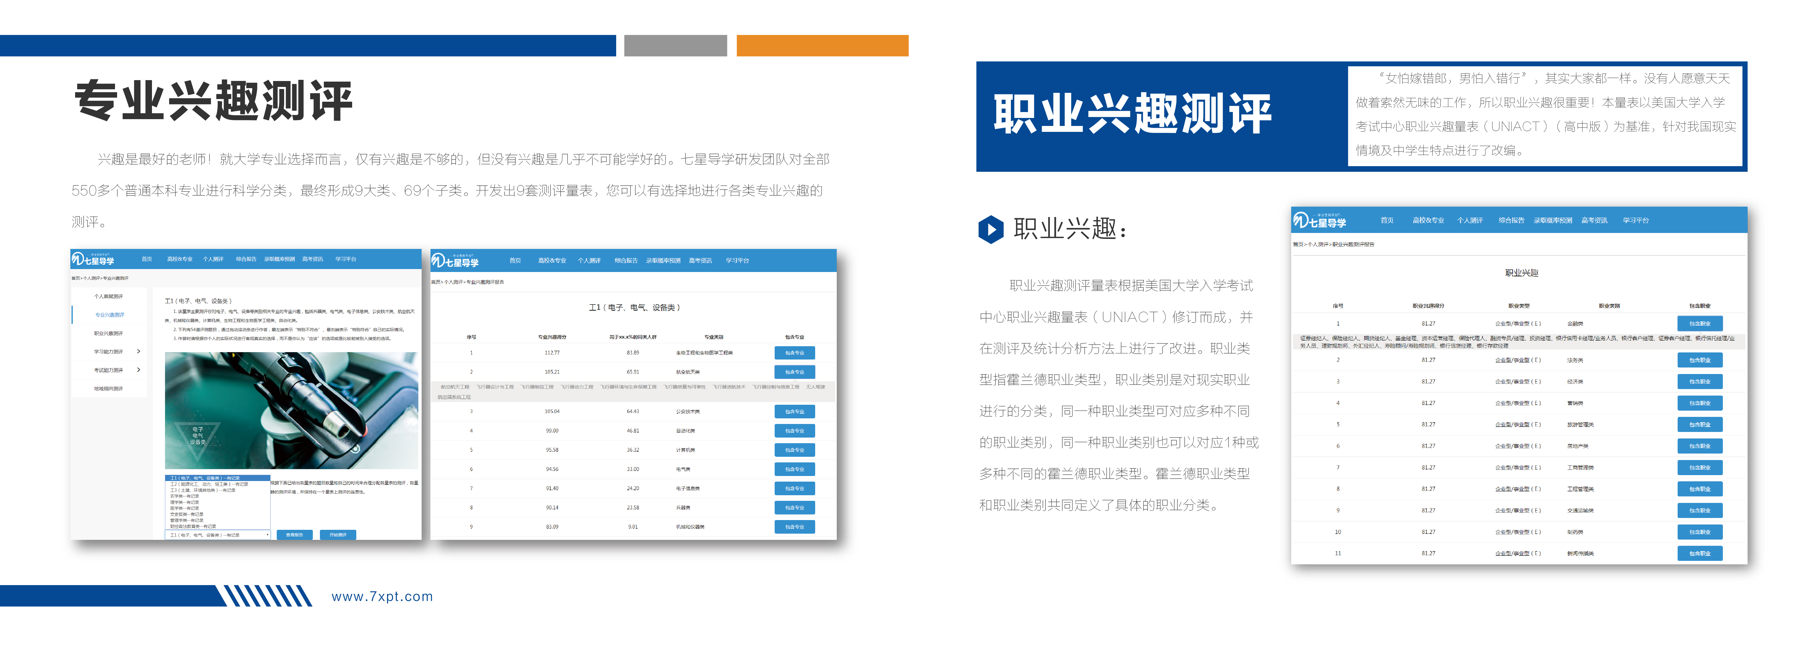Choose 财经政法教育类--有记录 option

tap(218, 527)
